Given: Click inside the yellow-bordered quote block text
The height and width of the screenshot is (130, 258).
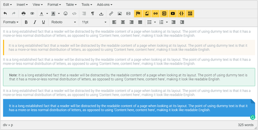Looking at the screenshot, I should (128, 47).
